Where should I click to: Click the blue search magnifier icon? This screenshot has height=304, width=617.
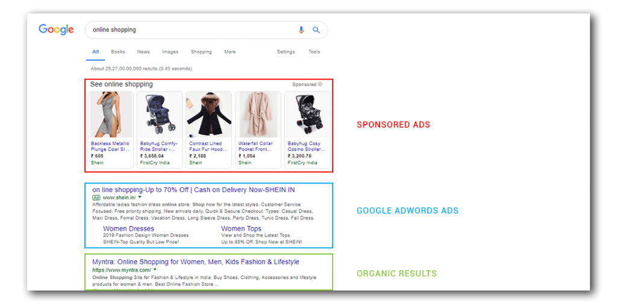tap(316, 30)
